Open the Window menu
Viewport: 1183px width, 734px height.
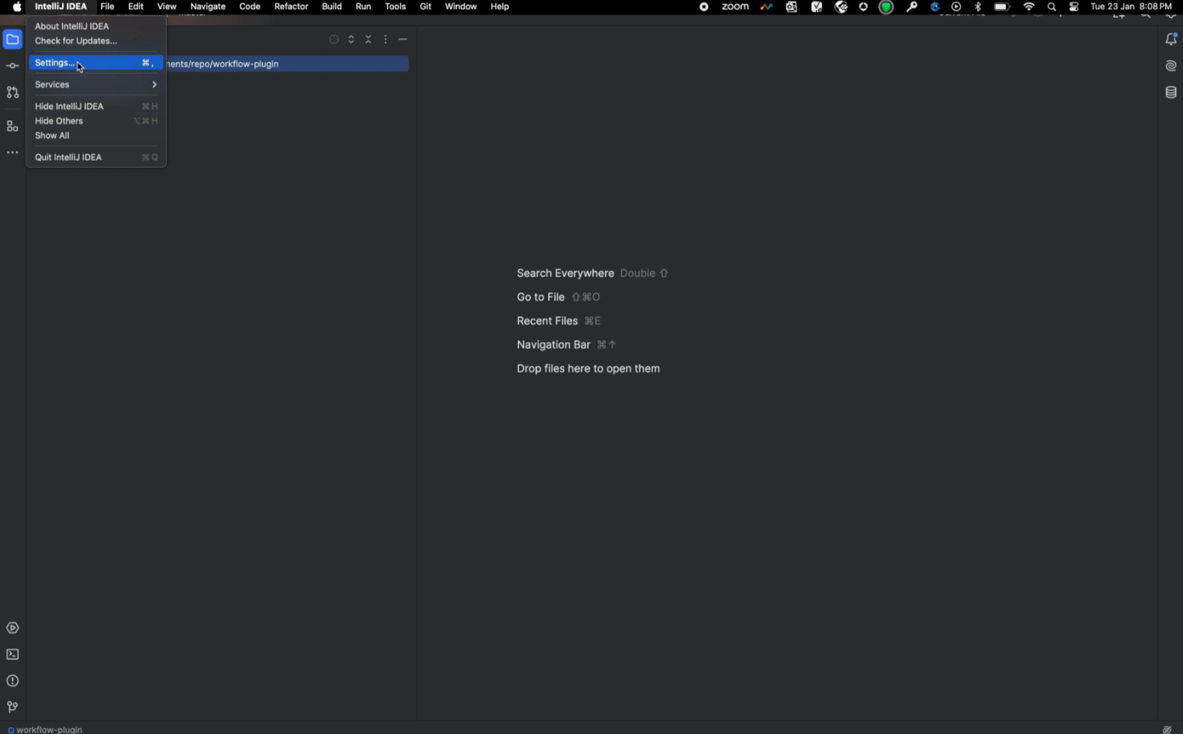click(x=461, y=7)
